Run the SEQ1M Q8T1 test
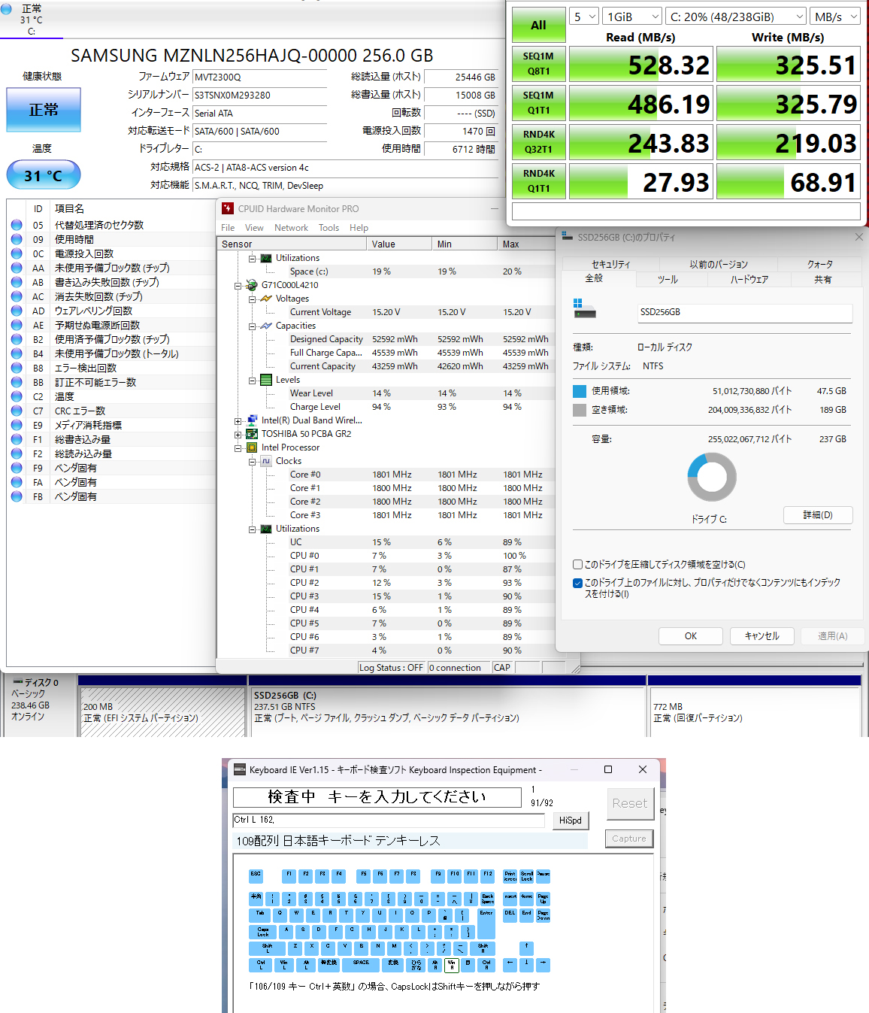 [538, 64]
